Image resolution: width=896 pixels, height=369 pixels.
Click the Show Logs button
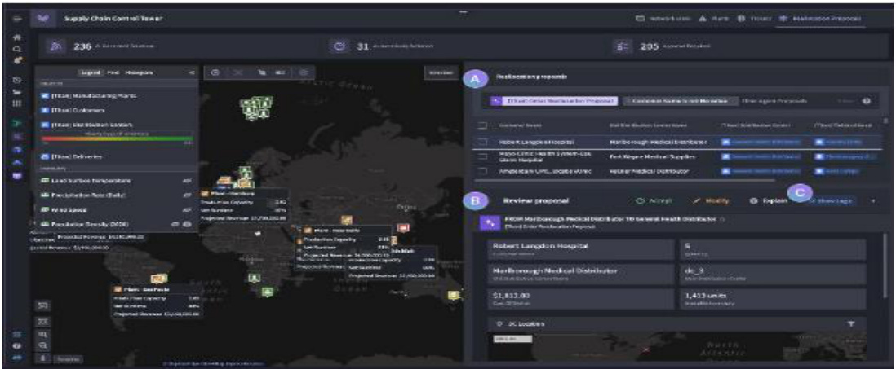832,200
